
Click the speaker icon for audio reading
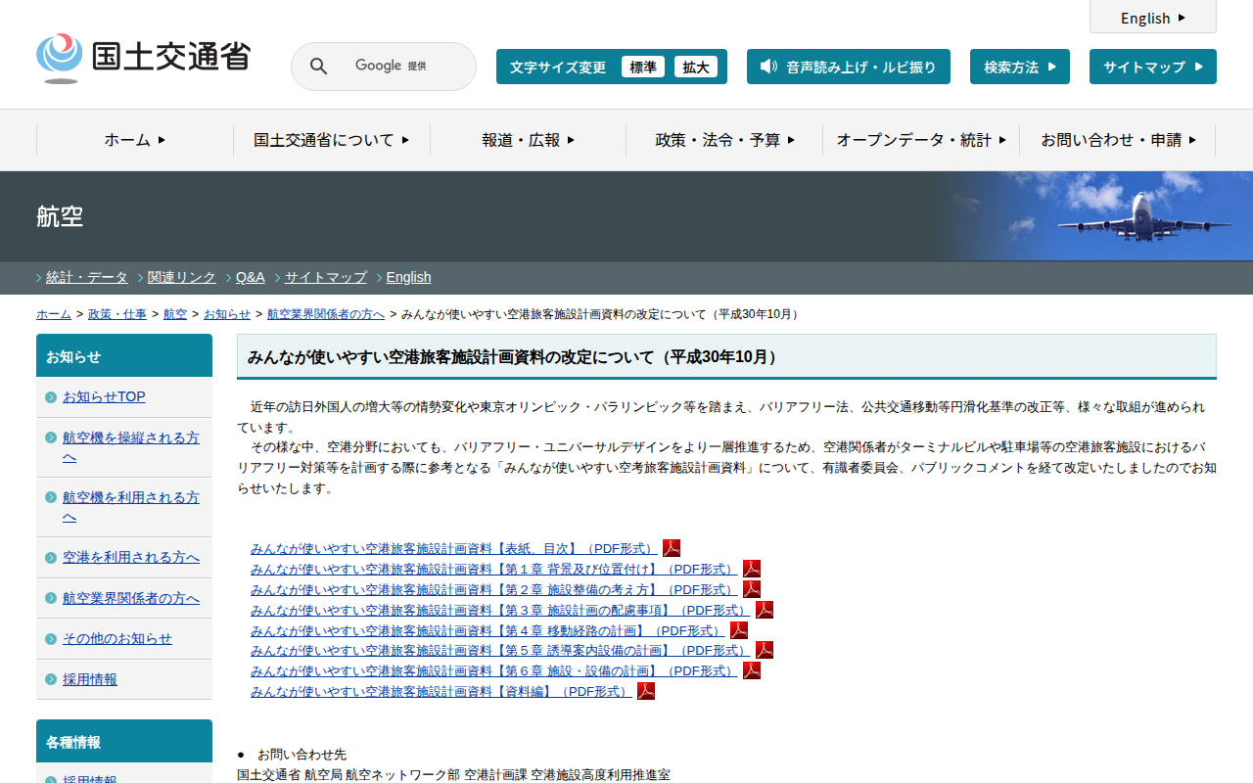[768, 67]
